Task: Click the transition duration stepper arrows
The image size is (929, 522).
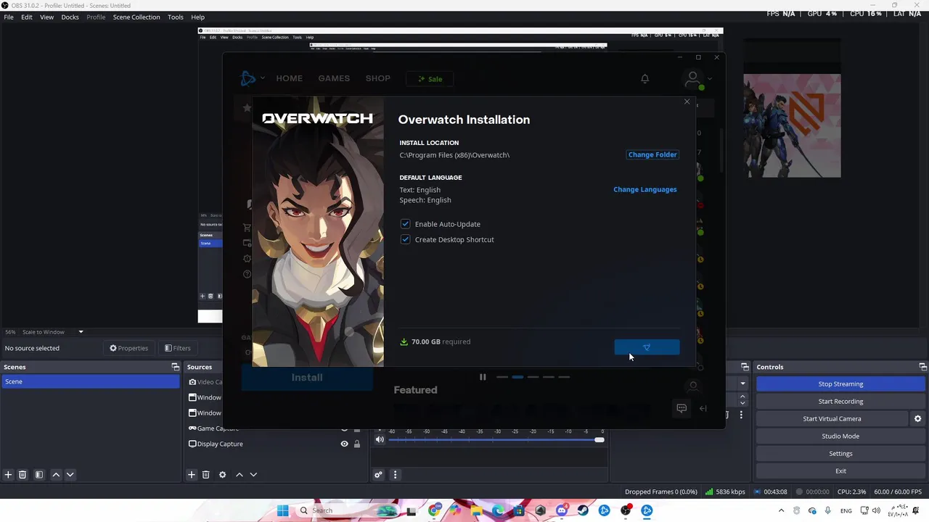Action: [742, 399]
